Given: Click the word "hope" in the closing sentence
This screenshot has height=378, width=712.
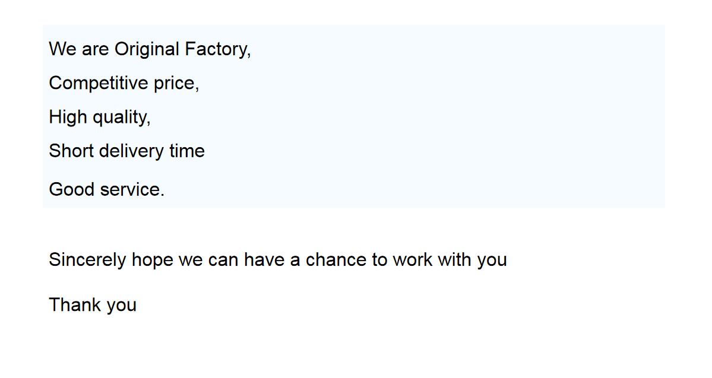Looking at the screenshot, I should [x=152, y=260].
